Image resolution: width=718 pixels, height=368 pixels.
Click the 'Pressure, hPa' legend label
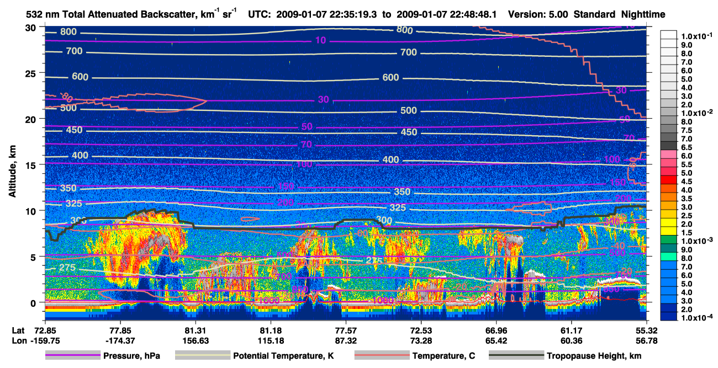pyautogui.click(x=131, y=356)
